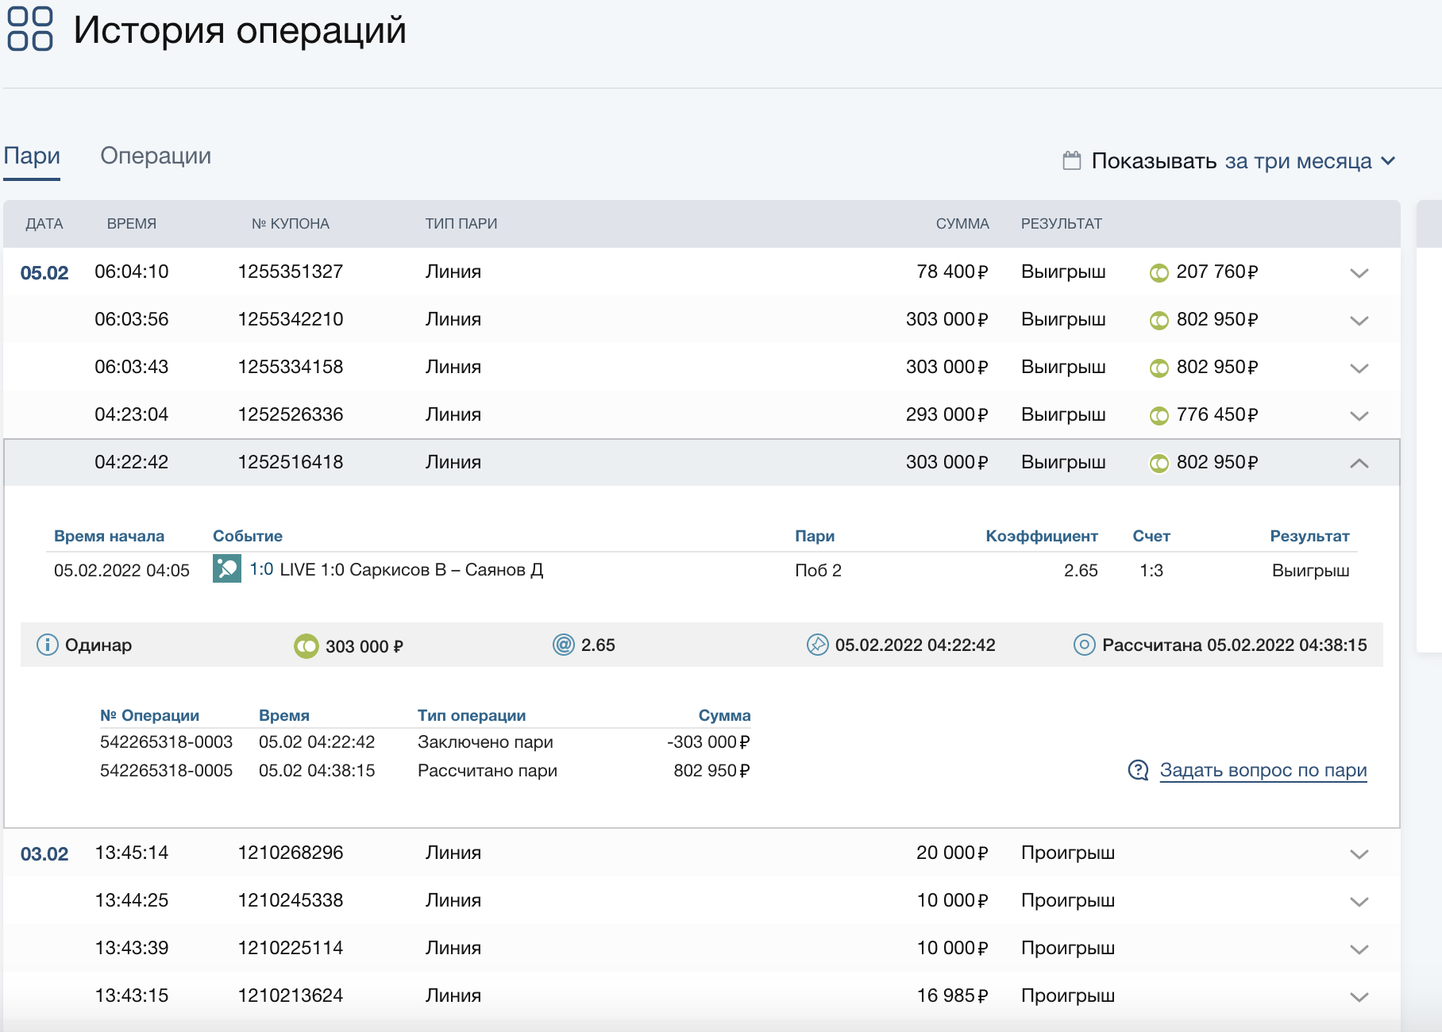Expand coupon 1255351327 details

click(1359, 273)
